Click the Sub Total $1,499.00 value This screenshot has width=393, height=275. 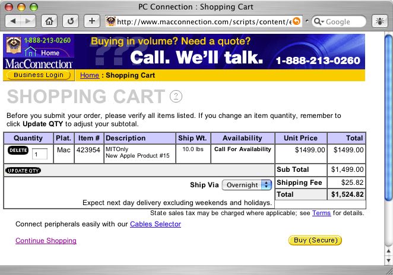(x=347, y=170)
